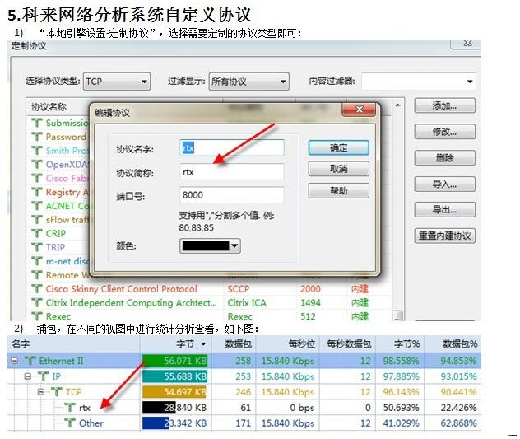The height and width of the screenshot is (439, 520).
Task: Click the rtx protocol icon in tree
Action: tap(70, 408)
